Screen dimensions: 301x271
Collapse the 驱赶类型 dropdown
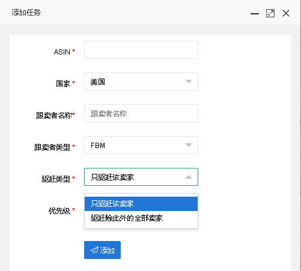tap(141, 177)
